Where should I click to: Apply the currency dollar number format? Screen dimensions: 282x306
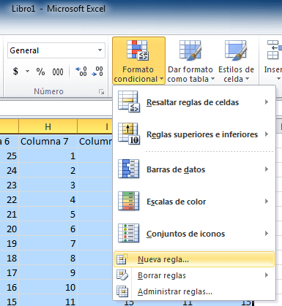[x=15, y=72]
